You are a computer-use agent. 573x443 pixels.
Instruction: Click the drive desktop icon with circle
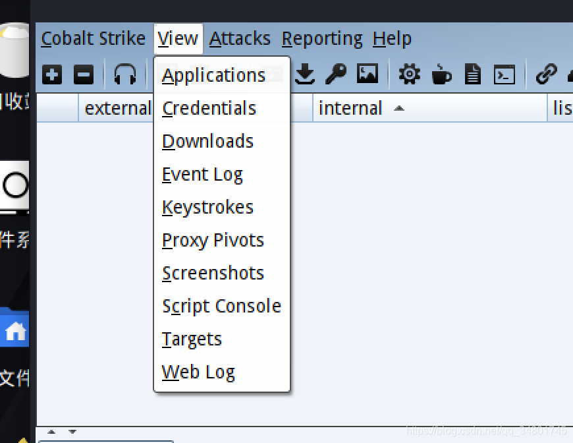pos(14,187)
